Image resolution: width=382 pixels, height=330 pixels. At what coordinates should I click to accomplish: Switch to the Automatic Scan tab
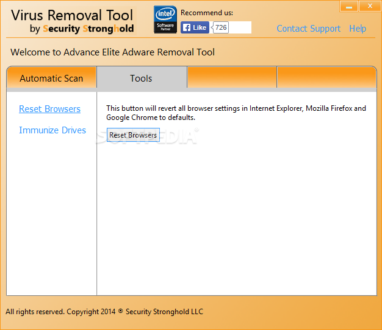coord(52,79)
